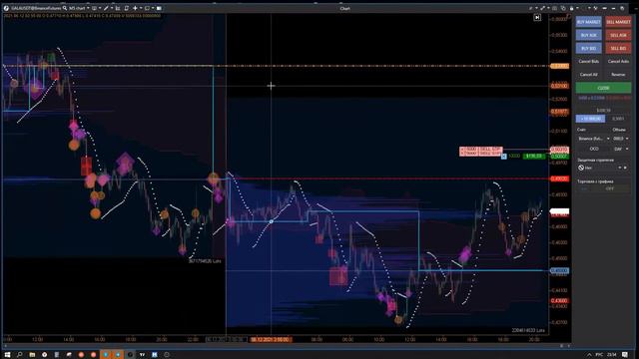639x359 pixels.
Task: Open the indicators icon in the toolbar
Action: pos(118,8)
